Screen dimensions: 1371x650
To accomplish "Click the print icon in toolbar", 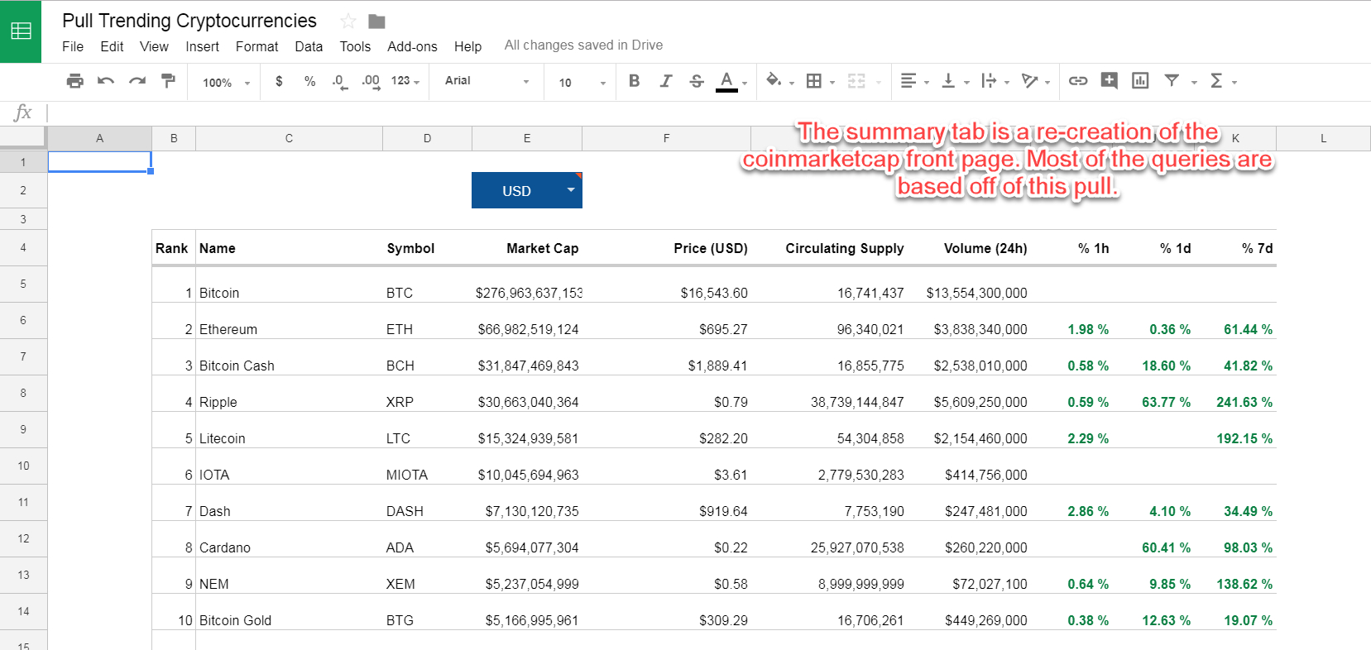I will pyautogui.click(x=75, y=81).
